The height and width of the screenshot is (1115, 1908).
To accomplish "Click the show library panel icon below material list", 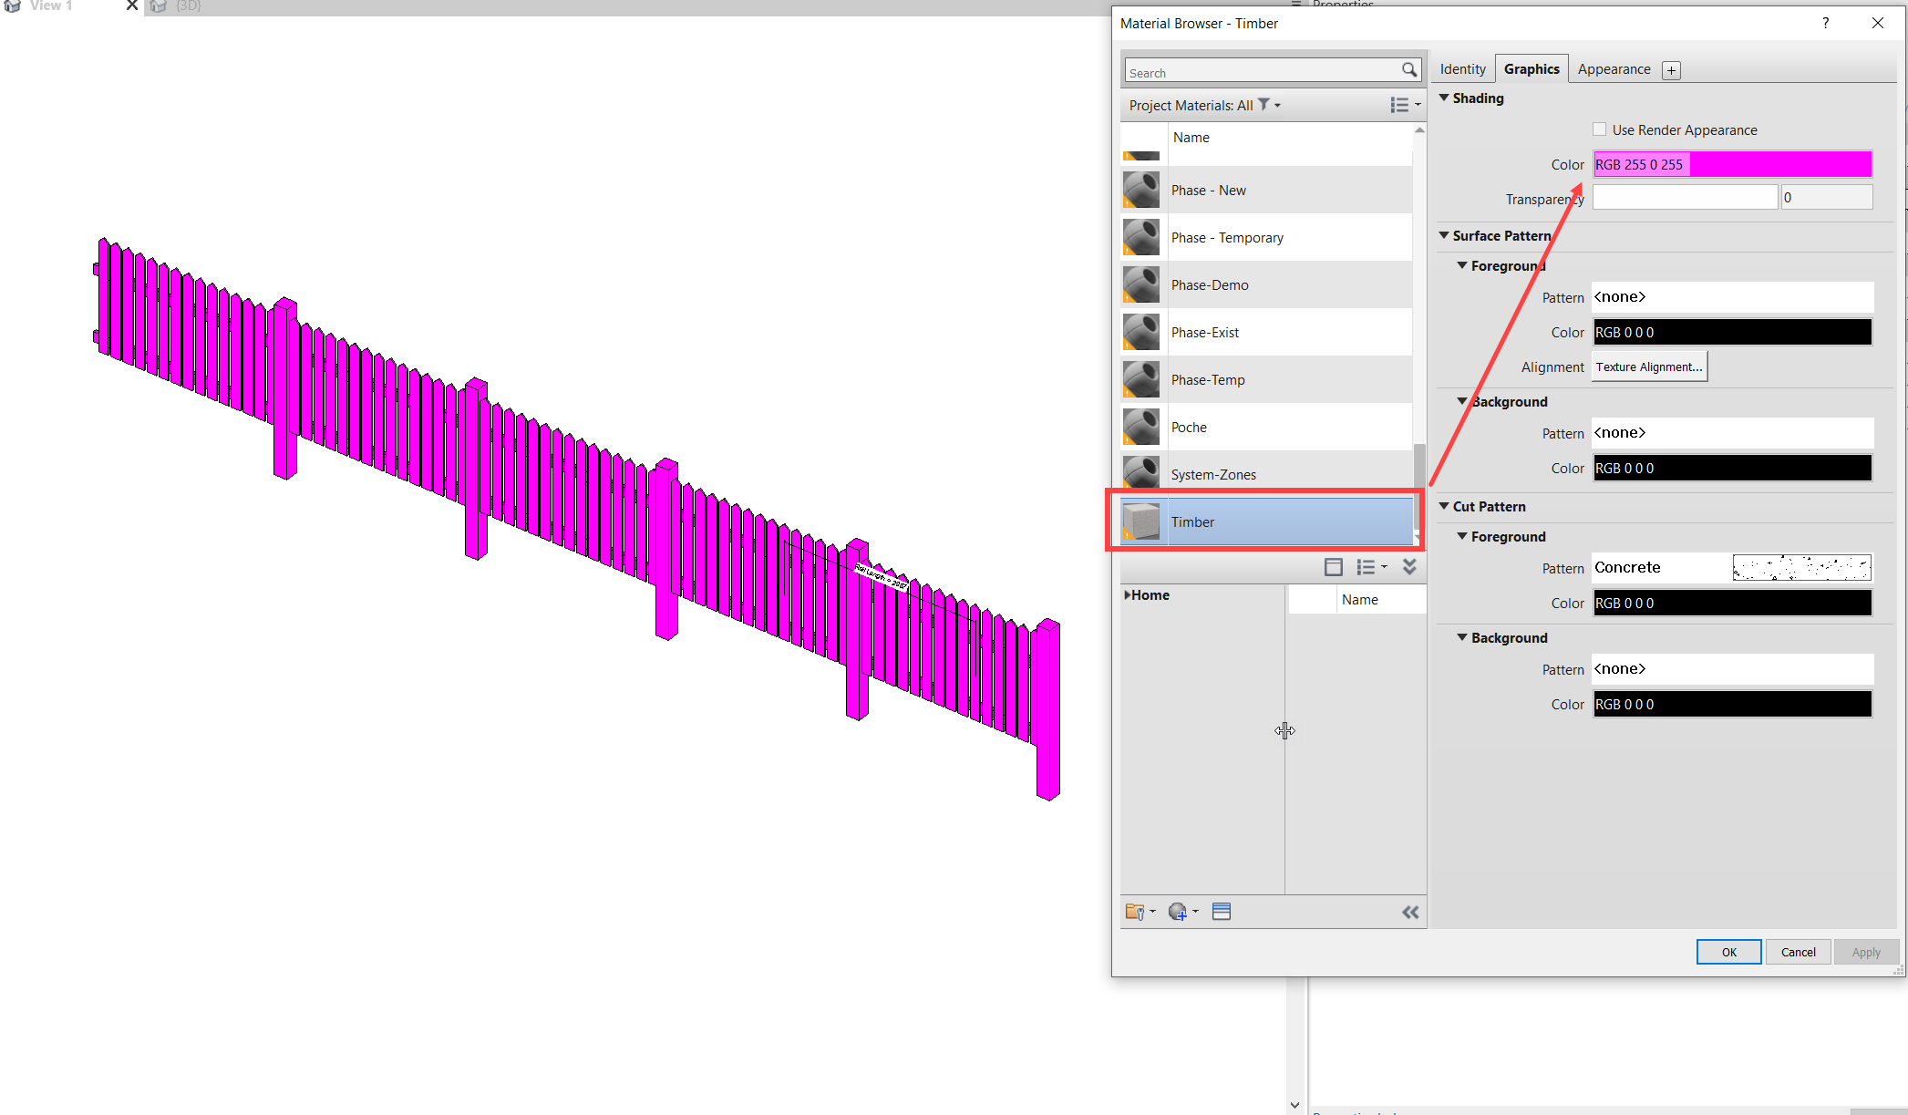I will click(1334, 566).
